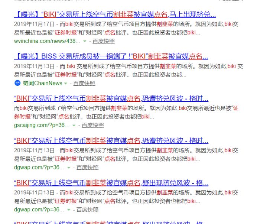Open 百度快照 for the wvinchina.com result

[104, 41]
